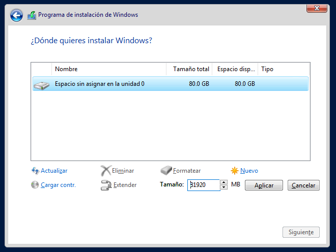The width and height of the screenshot is (336, 252).
Task: Click the Eliminar X icon
Action: click(x=106, y=171)
